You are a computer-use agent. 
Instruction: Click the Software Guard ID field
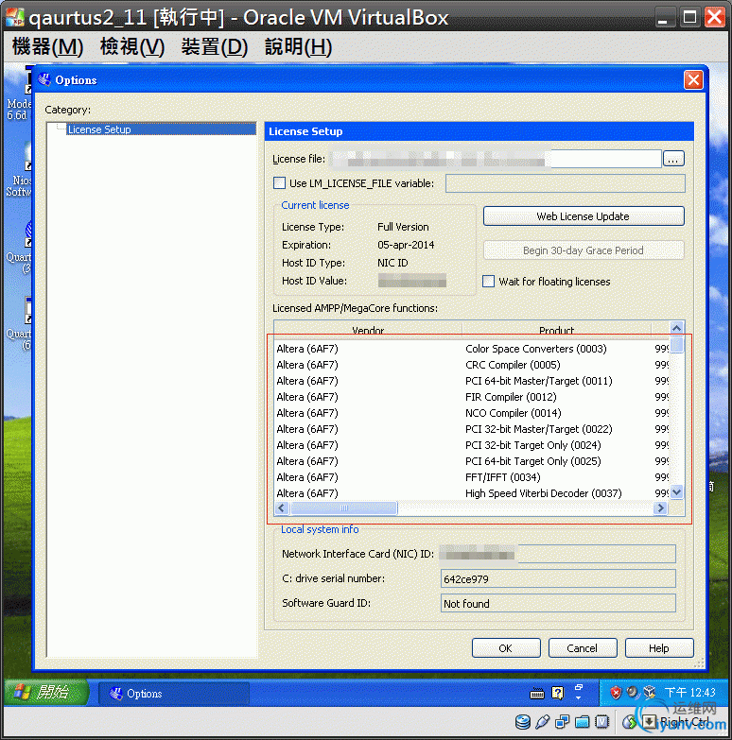pos(558,603)
